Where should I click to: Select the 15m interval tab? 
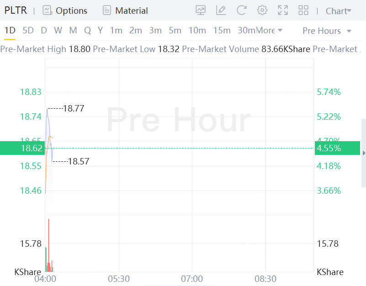[x=222, y=30]
